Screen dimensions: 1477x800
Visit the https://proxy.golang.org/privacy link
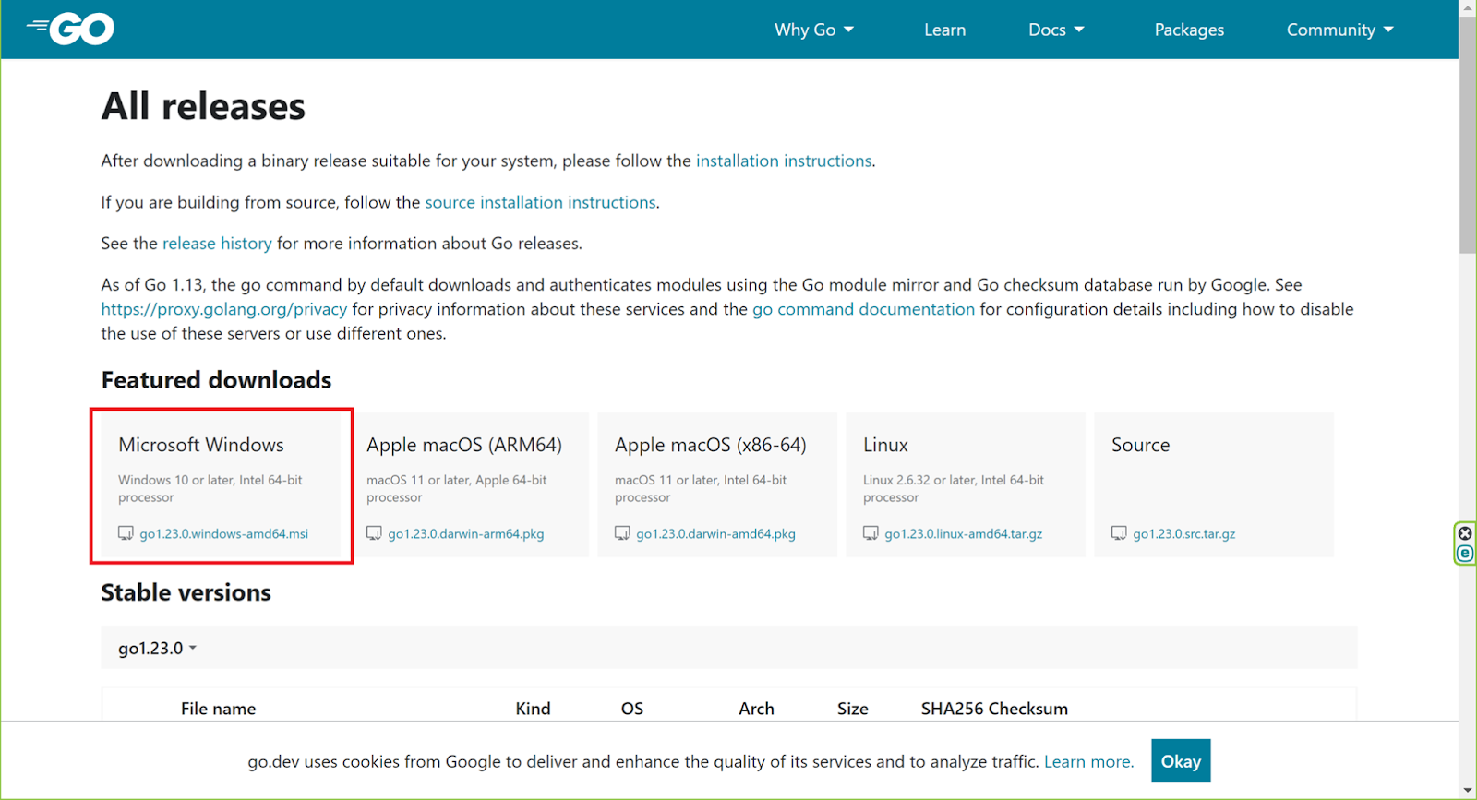click(x=224, y=309)
